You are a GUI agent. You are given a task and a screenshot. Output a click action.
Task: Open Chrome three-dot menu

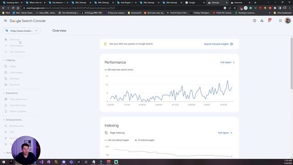(290, 8)
